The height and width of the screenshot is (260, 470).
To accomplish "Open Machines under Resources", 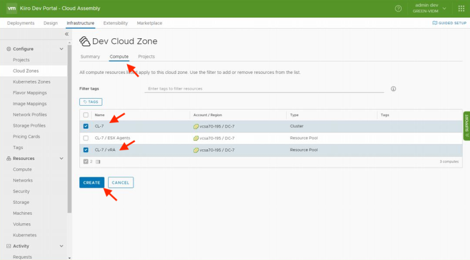I will [x=22, y=213].
